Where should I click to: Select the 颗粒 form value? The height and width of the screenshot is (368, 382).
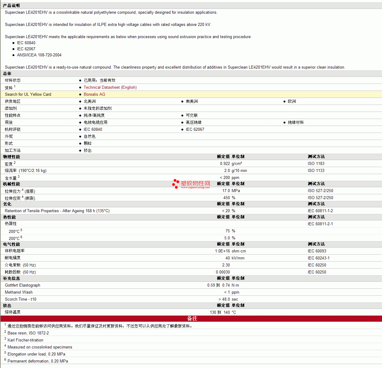point(88,143)
